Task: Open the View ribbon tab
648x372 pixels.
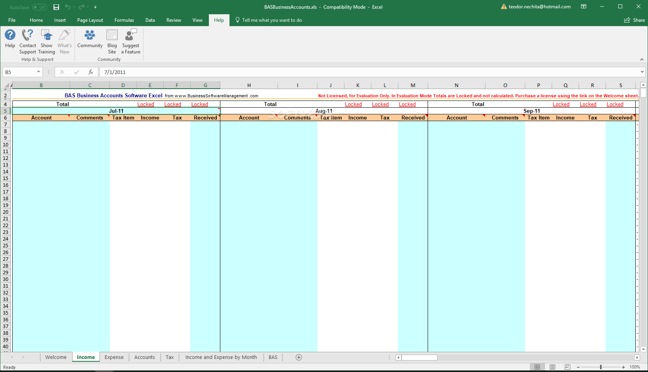Action: [197, 20]
